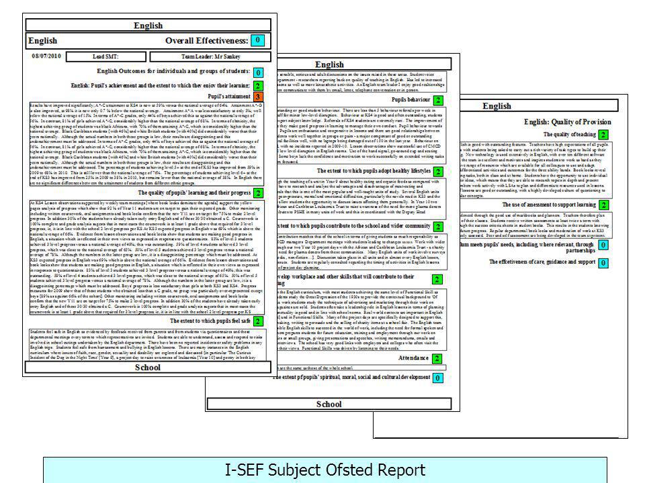Click quality of pupils' learning and their progress label
The width and height of the screenshot is (645, 483).
[x=194, y=193]
